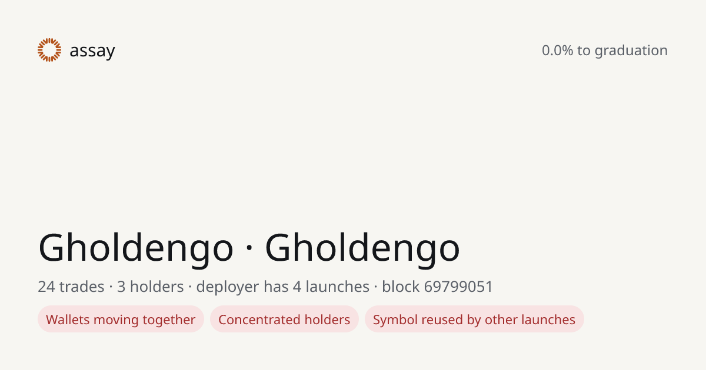
Task: Click the second Gholdengo symbol in the title
Action: pyautogui.click(x=362, y=248)
